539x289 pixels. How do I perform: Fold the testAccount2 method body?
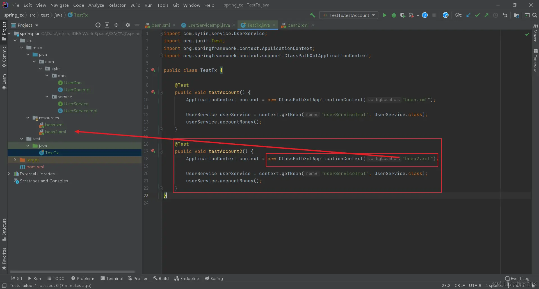click(x=161, y=152)
